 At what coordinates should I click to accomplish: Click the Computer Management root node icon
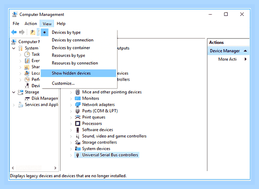[14, 42]
